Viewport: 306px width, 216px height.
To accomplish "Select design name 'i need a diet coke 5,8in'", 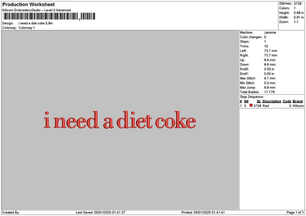I will tap(36, 23).
